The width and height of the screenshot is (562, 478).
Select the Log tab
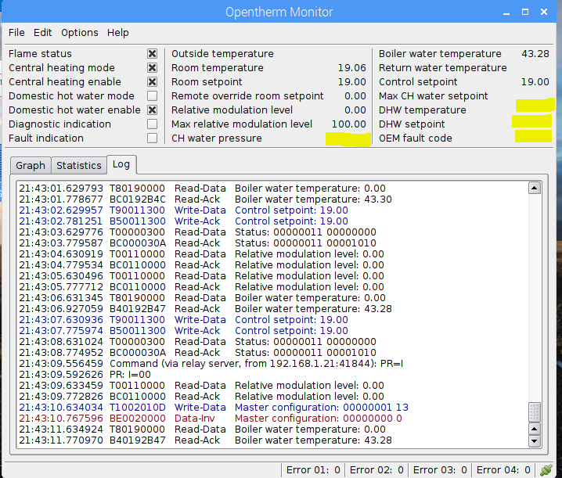121,164
